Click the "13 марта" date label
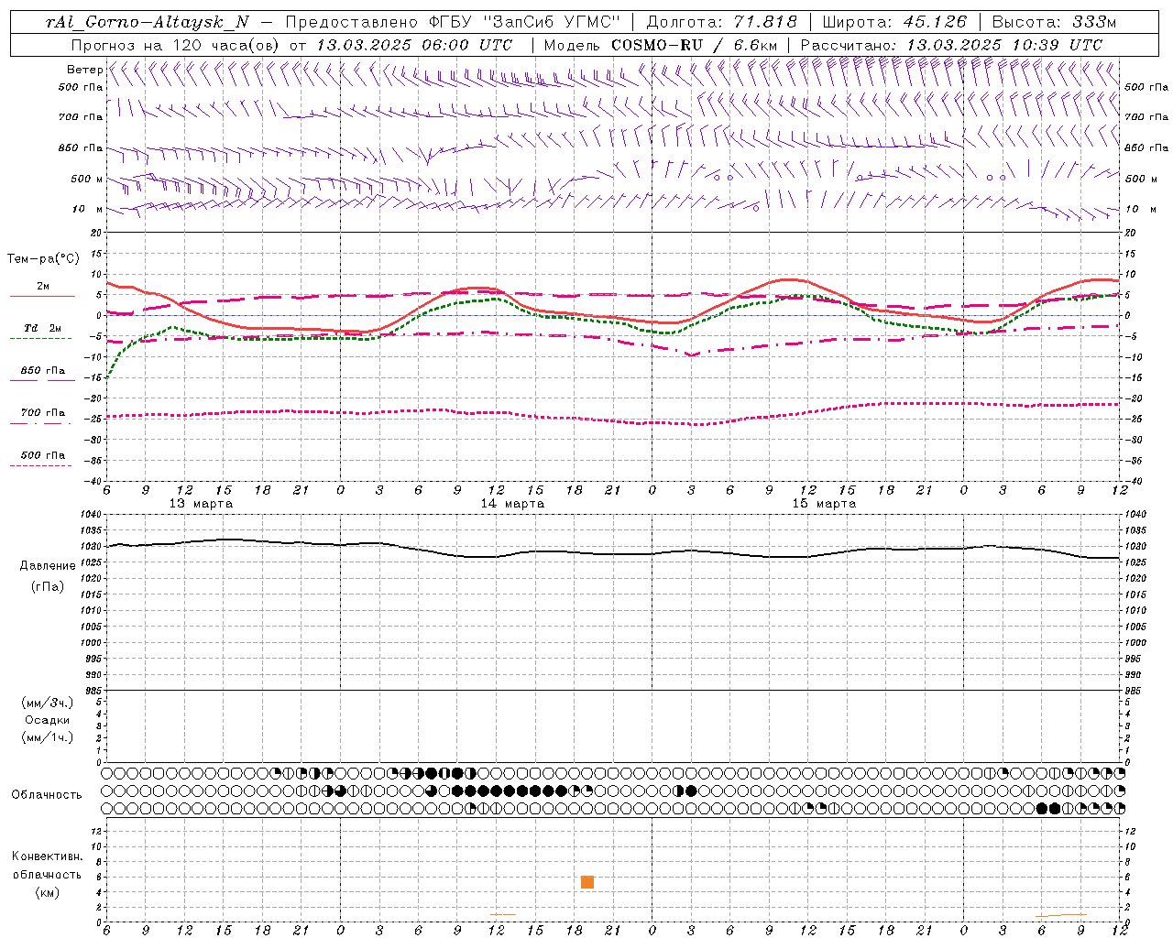This screenshot has width=1173, height=938. pos(202,504)
